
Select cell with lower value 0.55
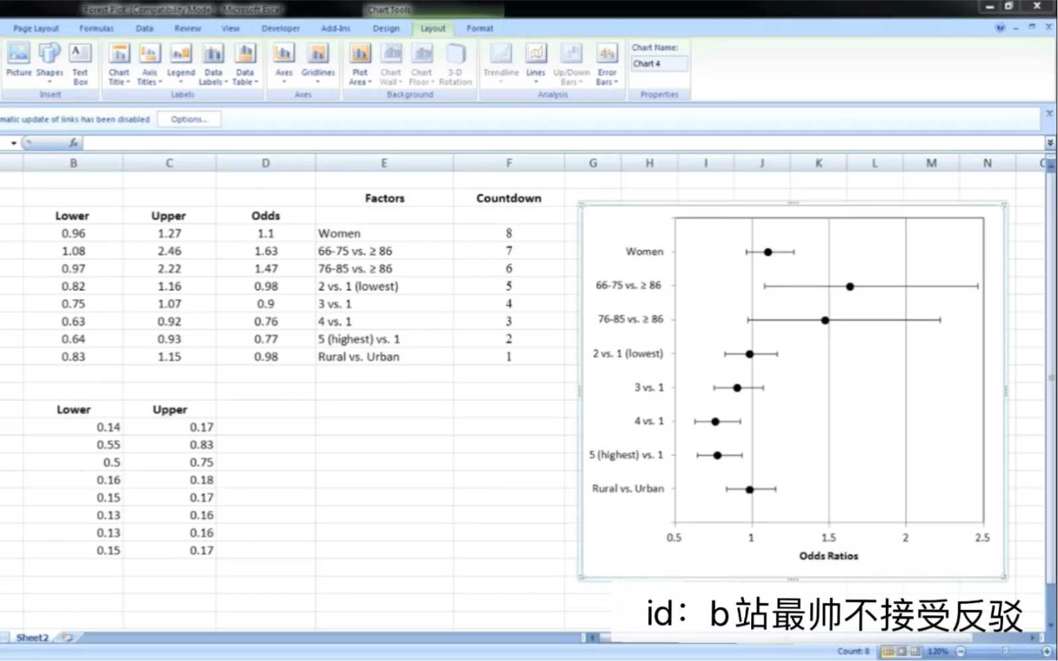tap(73, 445)
